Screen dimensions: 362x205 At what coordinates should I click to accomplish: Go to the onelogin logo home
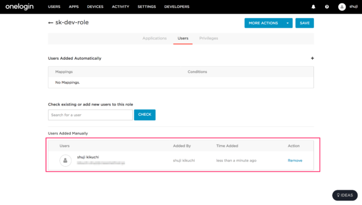click(19, 7)
